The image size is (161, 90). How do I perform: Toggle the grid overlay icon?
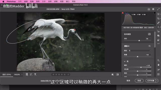[x=158, y=74]
